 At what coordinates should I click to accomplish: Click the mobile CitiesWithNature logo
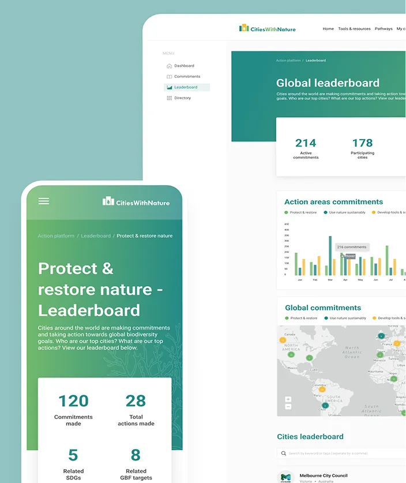(x=136, y=201)
